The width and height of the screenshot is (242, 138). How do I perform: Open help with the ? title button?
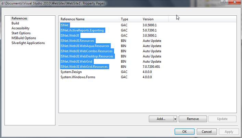point(224,2)
